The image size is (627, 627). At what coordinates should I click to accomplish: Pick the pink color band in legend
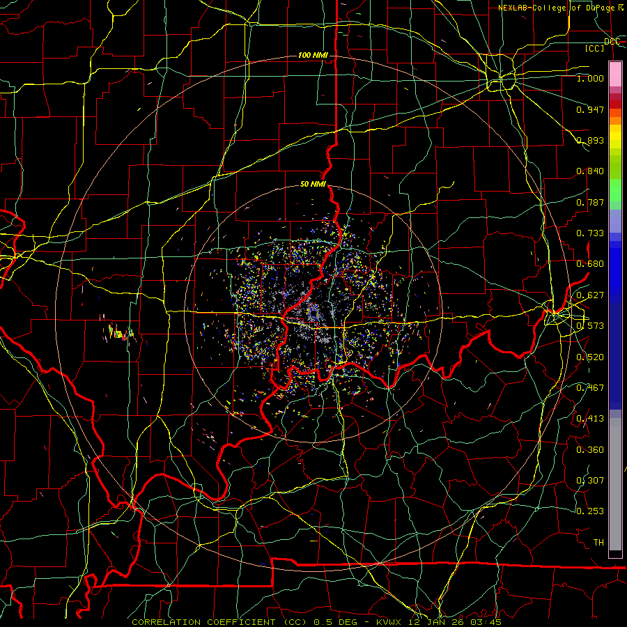615,74
